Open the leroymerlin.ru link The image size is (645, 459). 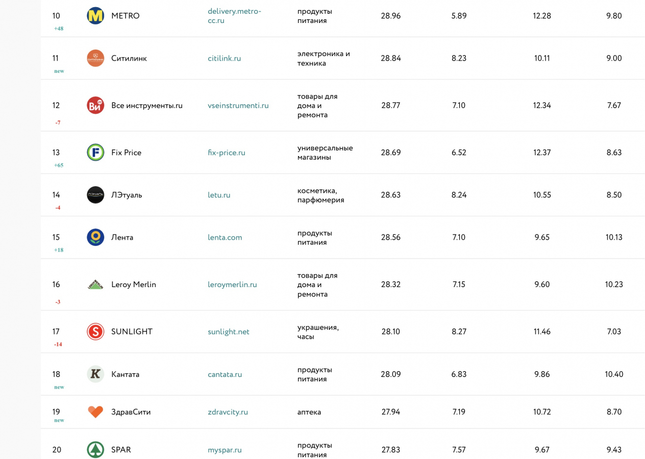232,285
